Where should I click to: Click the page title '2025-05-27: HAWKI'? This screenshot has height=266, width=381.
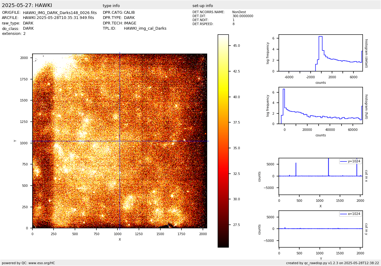(27, 6)
